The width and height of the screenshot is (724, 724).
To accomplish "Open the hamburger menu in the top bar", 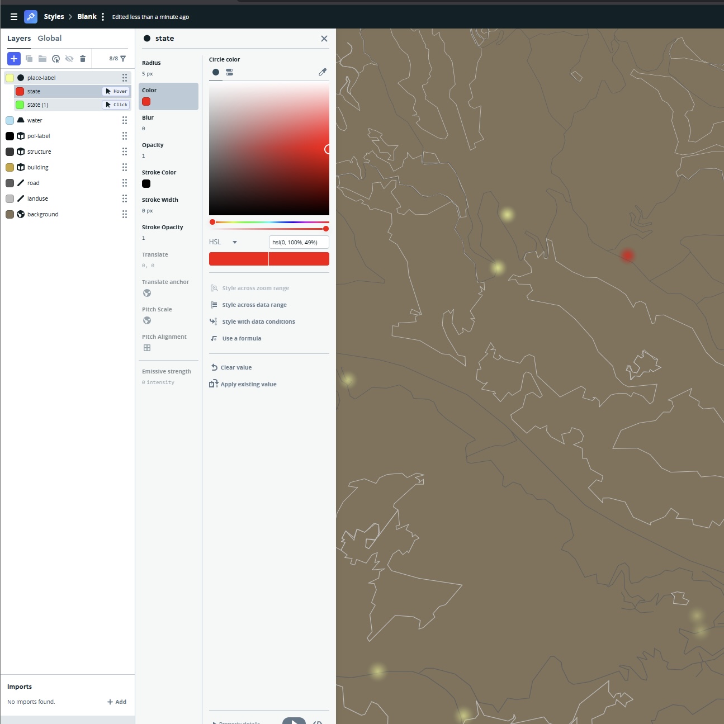I will pos(14,16).
